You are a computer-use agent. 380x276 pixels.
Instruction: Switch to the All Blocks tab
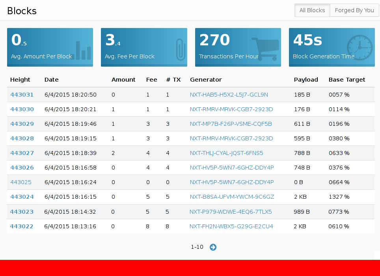click(x=312, y=10)
